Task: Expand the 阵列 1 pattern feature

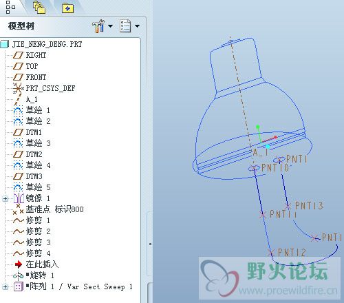Action: [x=6, y=286]
